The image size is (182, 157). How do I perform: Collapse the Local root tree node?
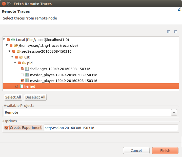[x=4, y=40]
